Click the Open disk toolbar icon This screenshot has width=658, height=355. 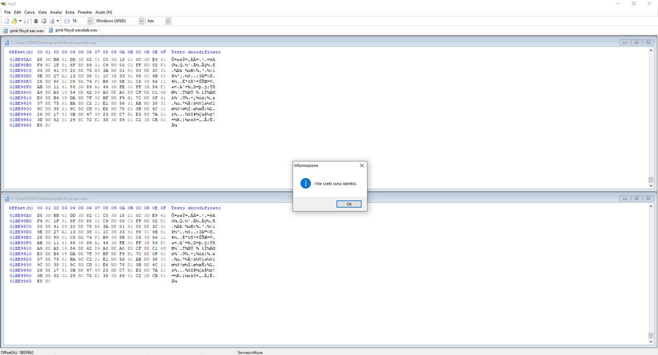(x=44, y=21)
